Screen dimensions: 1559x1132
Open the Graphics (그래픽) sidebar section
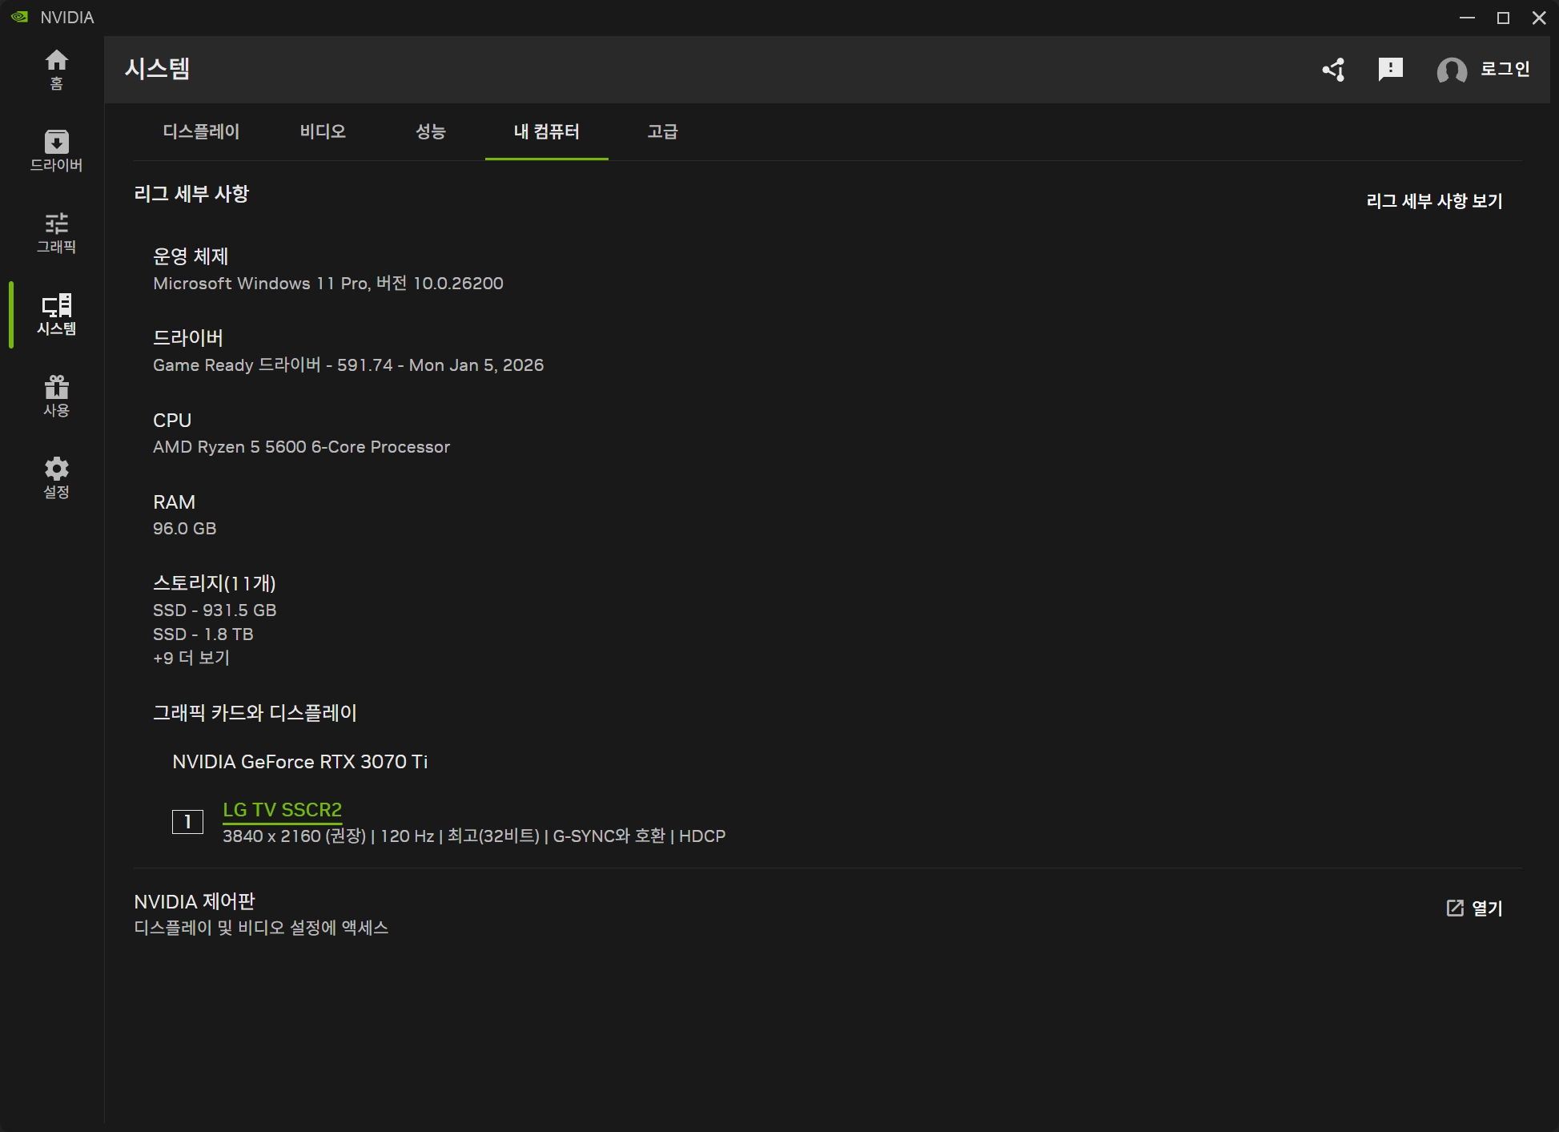[x=56, y=232]
